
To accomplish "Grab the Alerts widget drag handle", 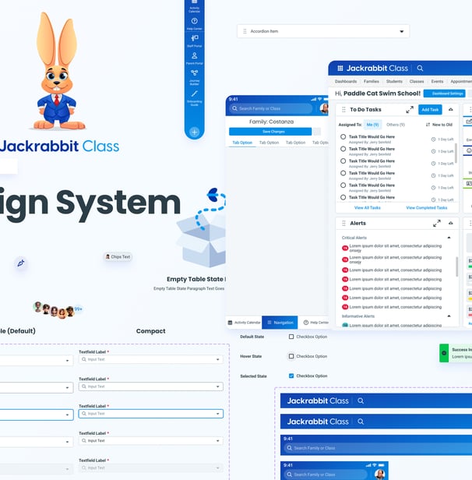I will point(343,223).
